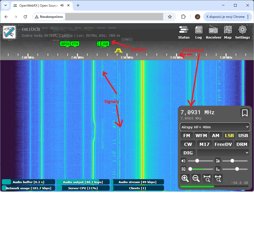The width and height of the screenshot is (254, 238).
Task: Jump to the FT4 bookmark
Action: pos(75,44)
